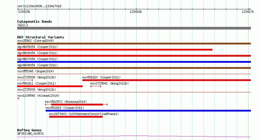Image resolution: width=259 pixels, height=140 pixels.
Task: Select the nsv591819 (Cooper2011) blue bar
Action: 148,111
